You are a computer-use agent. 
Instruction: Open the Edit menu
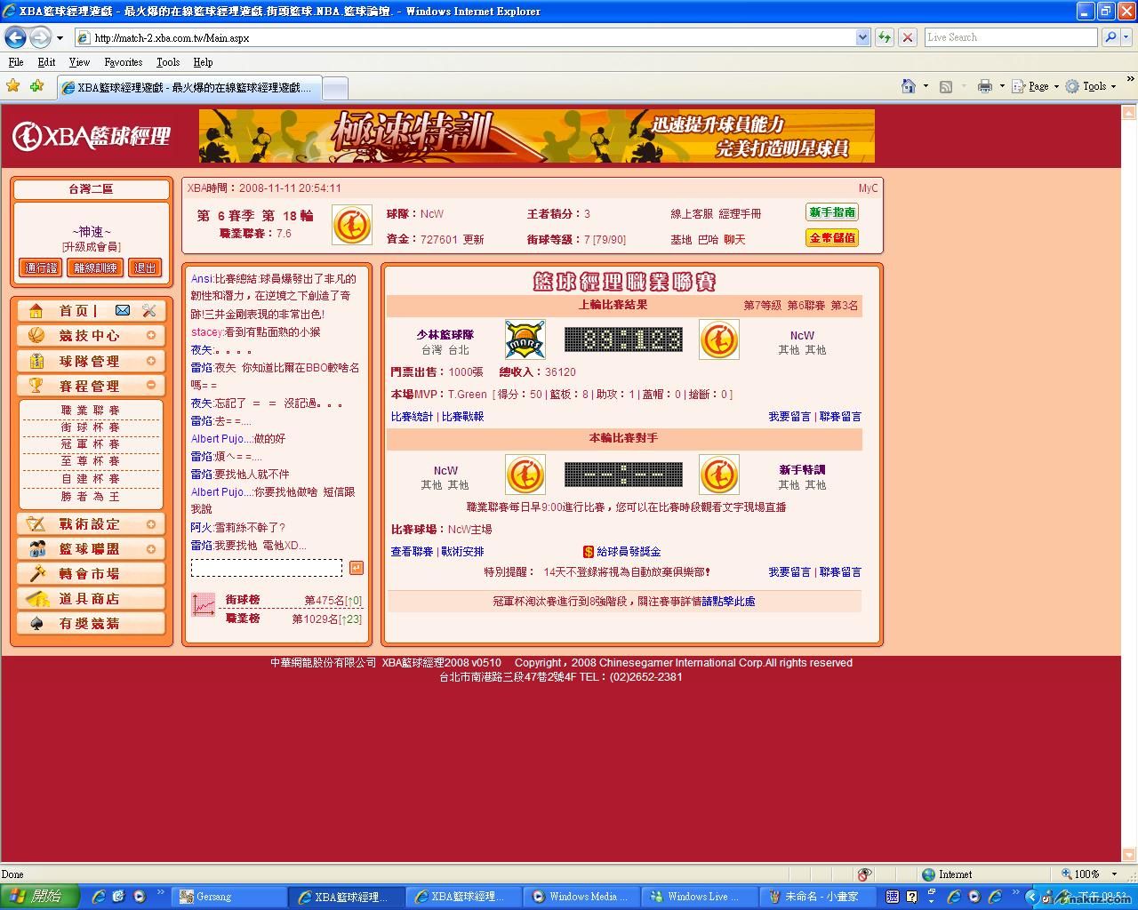click(46, 62)
